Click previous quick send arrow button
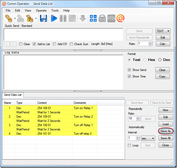177x168 pixels. pos(7,44)
